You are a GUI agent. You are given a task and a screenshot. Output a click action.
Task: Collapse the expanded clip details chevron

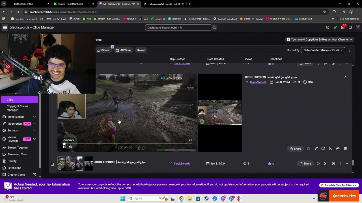pos(345,77)
